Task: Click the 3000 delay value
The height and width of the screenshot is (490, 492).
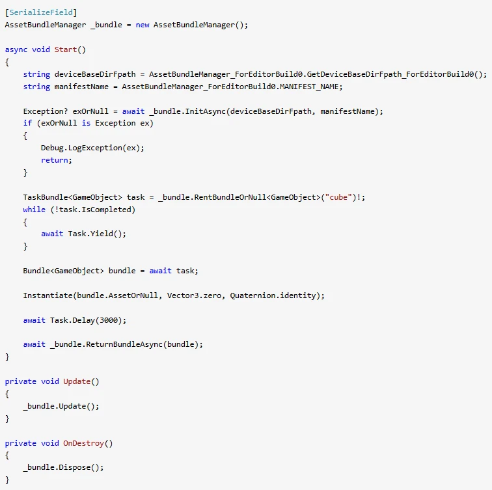Action: coord(121,320)
